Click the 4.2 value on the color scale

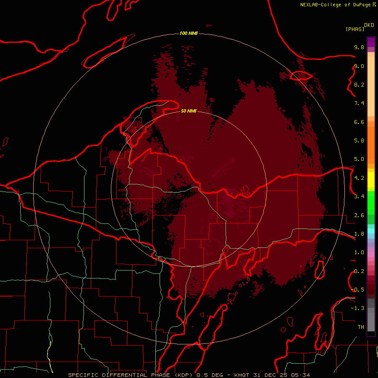coord(359,178)
